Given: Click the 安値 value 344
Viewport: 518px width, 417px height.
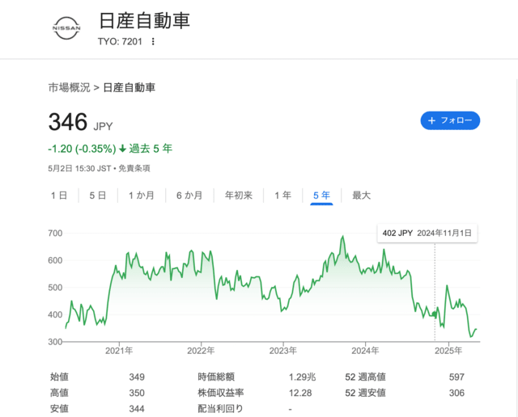Looking at the screenshot, I should 137,409.
